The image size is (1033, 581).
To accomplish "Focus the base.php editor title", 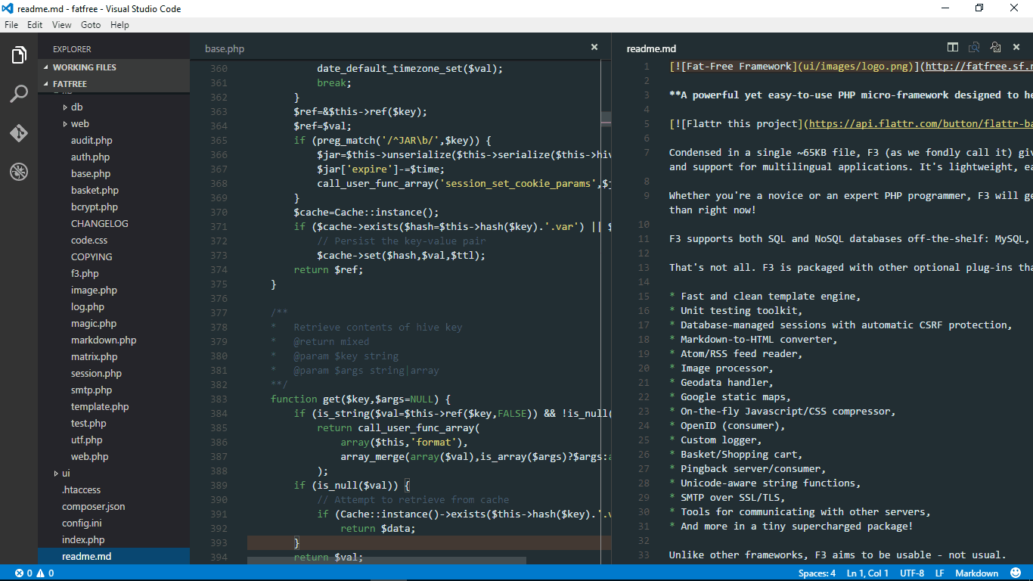I will pos(225,48).
